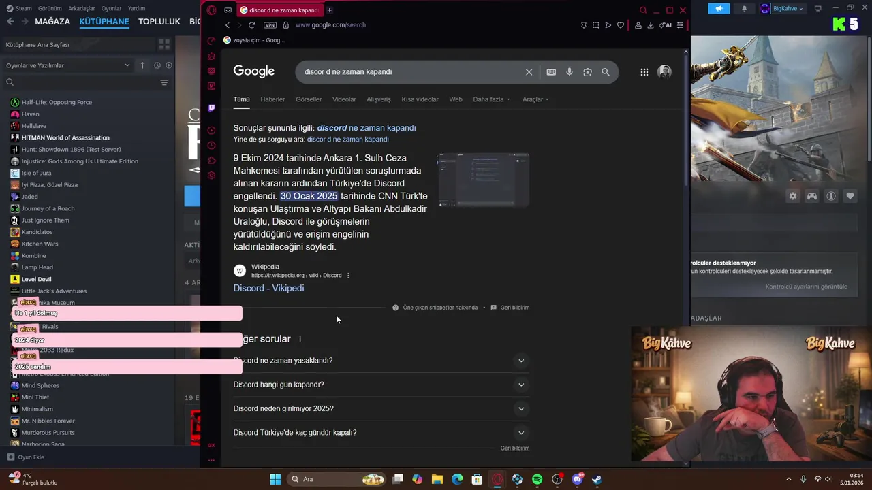Switch to the Kısa videolar tab
Image resolution: width=872 pixels, height=490 pixels.
click(x=420, y=99)
